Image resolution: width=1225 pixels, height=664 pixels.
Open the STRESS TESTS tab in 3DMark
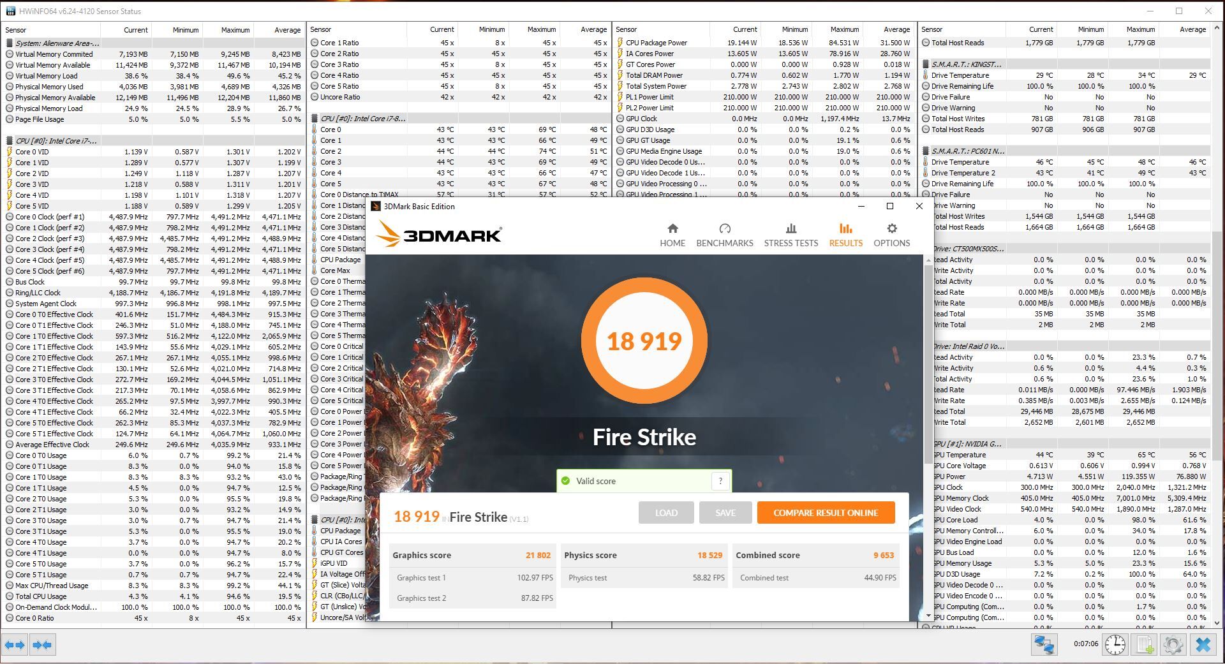click(791, 235)
